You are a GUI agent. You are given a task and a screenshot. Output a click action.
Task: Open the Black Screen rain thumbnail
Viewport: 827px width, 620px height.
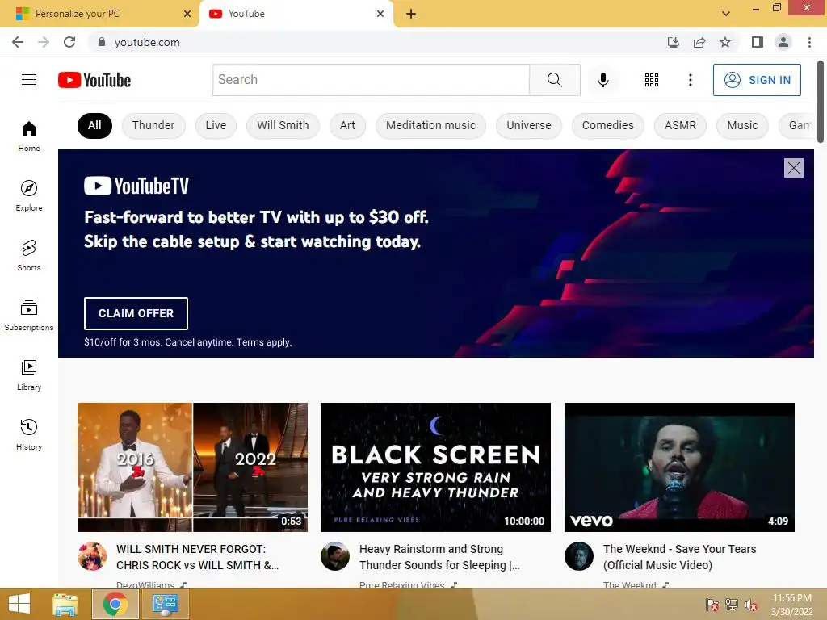click(435, 467)
